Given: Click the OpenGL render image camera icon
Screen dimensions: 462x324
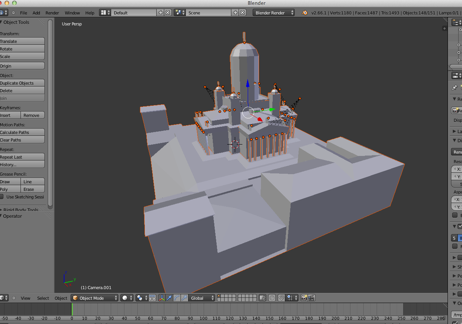Looking at the screenshot, I should [304, 298].
